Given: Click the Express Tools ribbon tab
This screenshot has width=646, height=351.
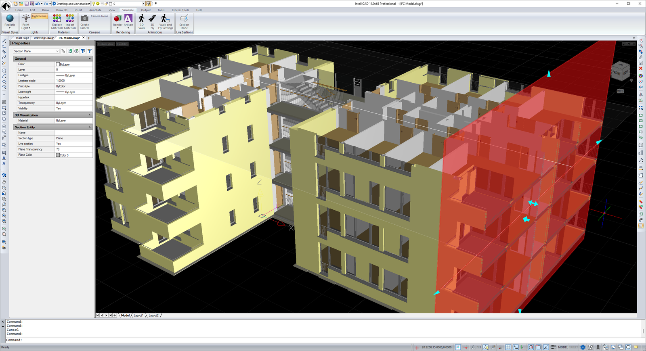Looking at the screenshot, I should (180, 10).
